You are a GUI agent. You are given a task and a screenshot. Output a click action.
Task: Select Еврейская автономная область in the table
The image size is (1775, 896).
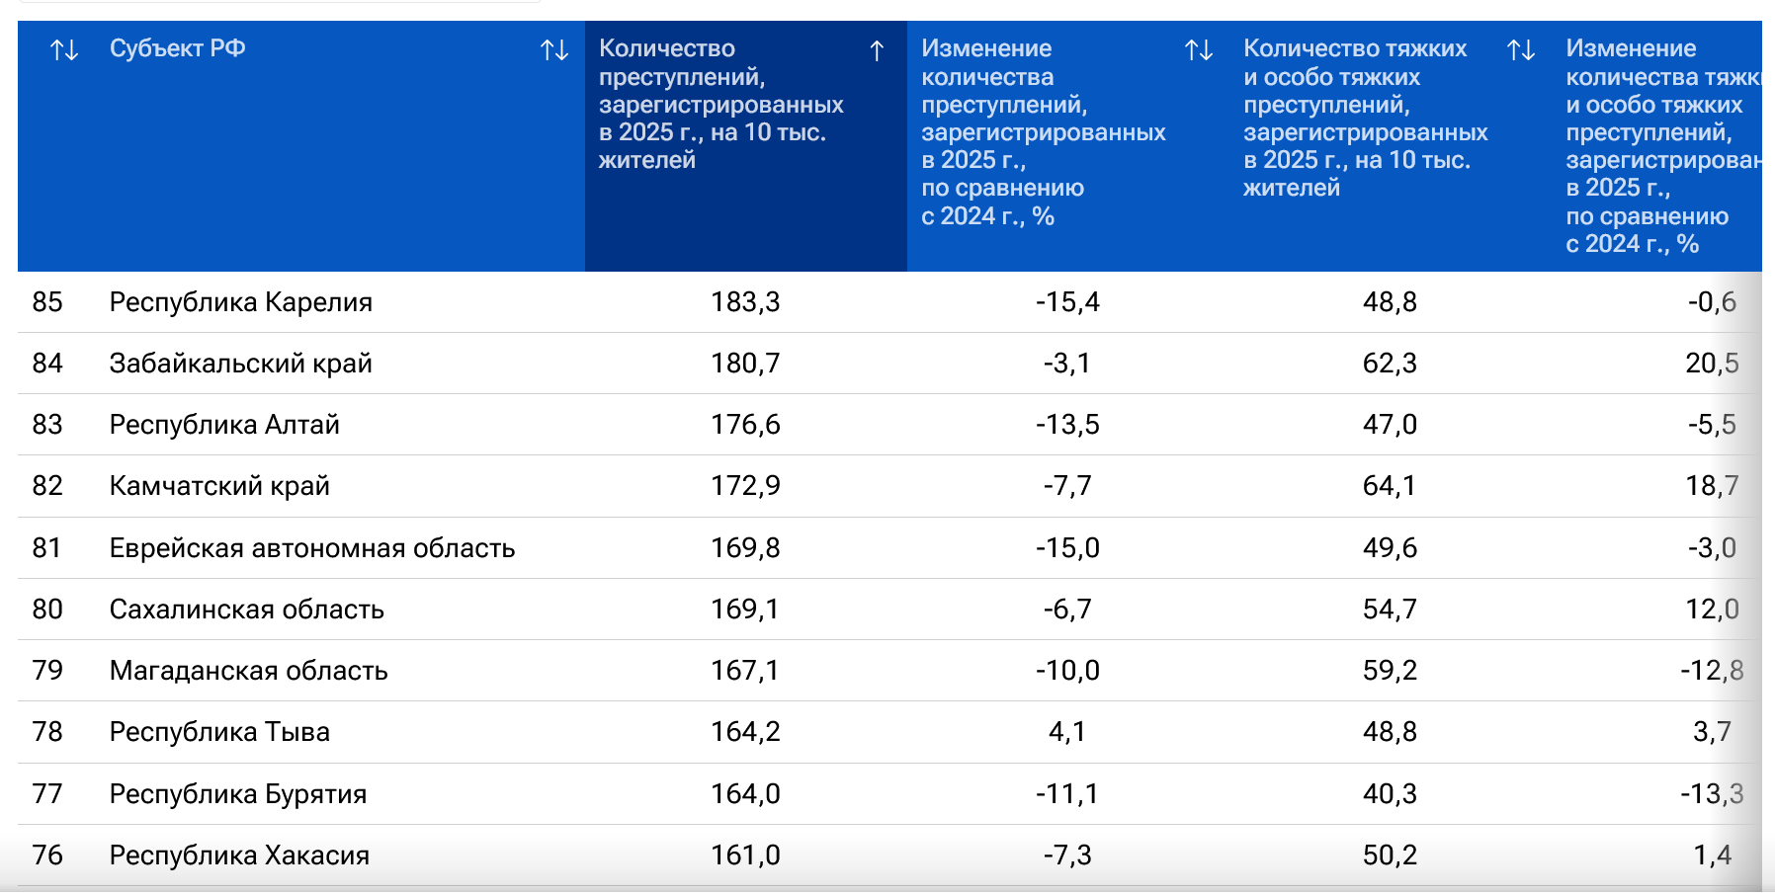pyautogui.click(x=312, y=548)
